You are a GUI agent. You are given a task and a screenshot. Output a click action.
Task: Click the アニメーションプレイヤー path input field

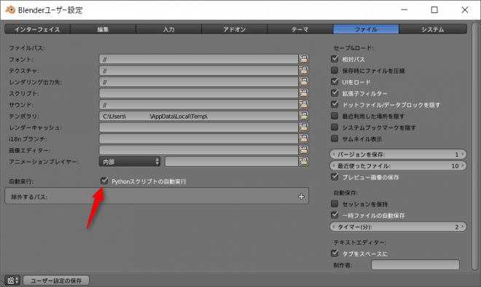[232, 161]
